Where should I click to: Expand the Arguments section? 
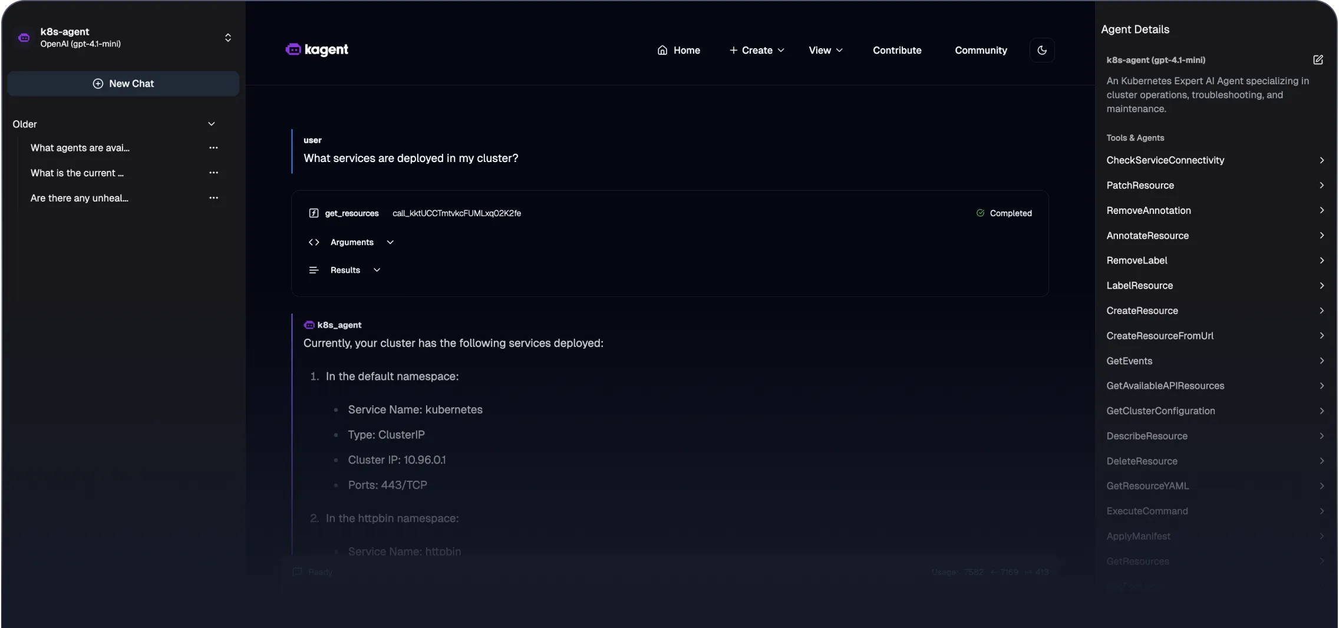tap(362, 242)
